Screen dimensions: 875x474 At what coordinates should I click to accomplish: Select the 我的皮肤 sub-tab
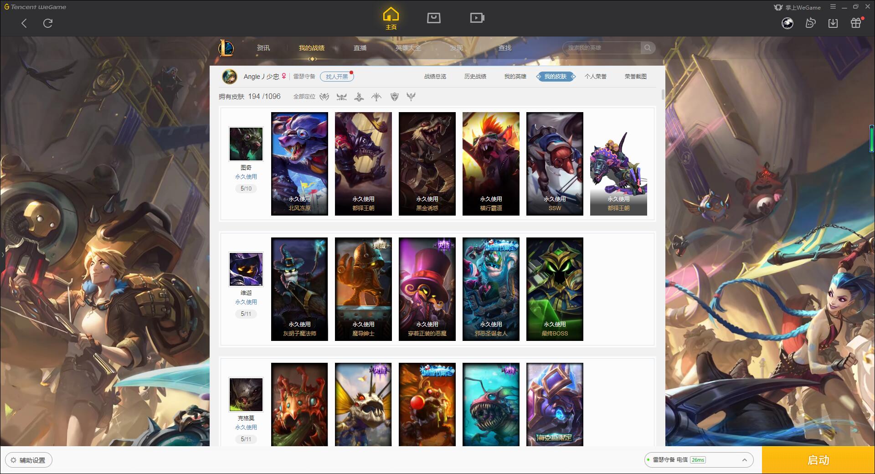(556, 77)
